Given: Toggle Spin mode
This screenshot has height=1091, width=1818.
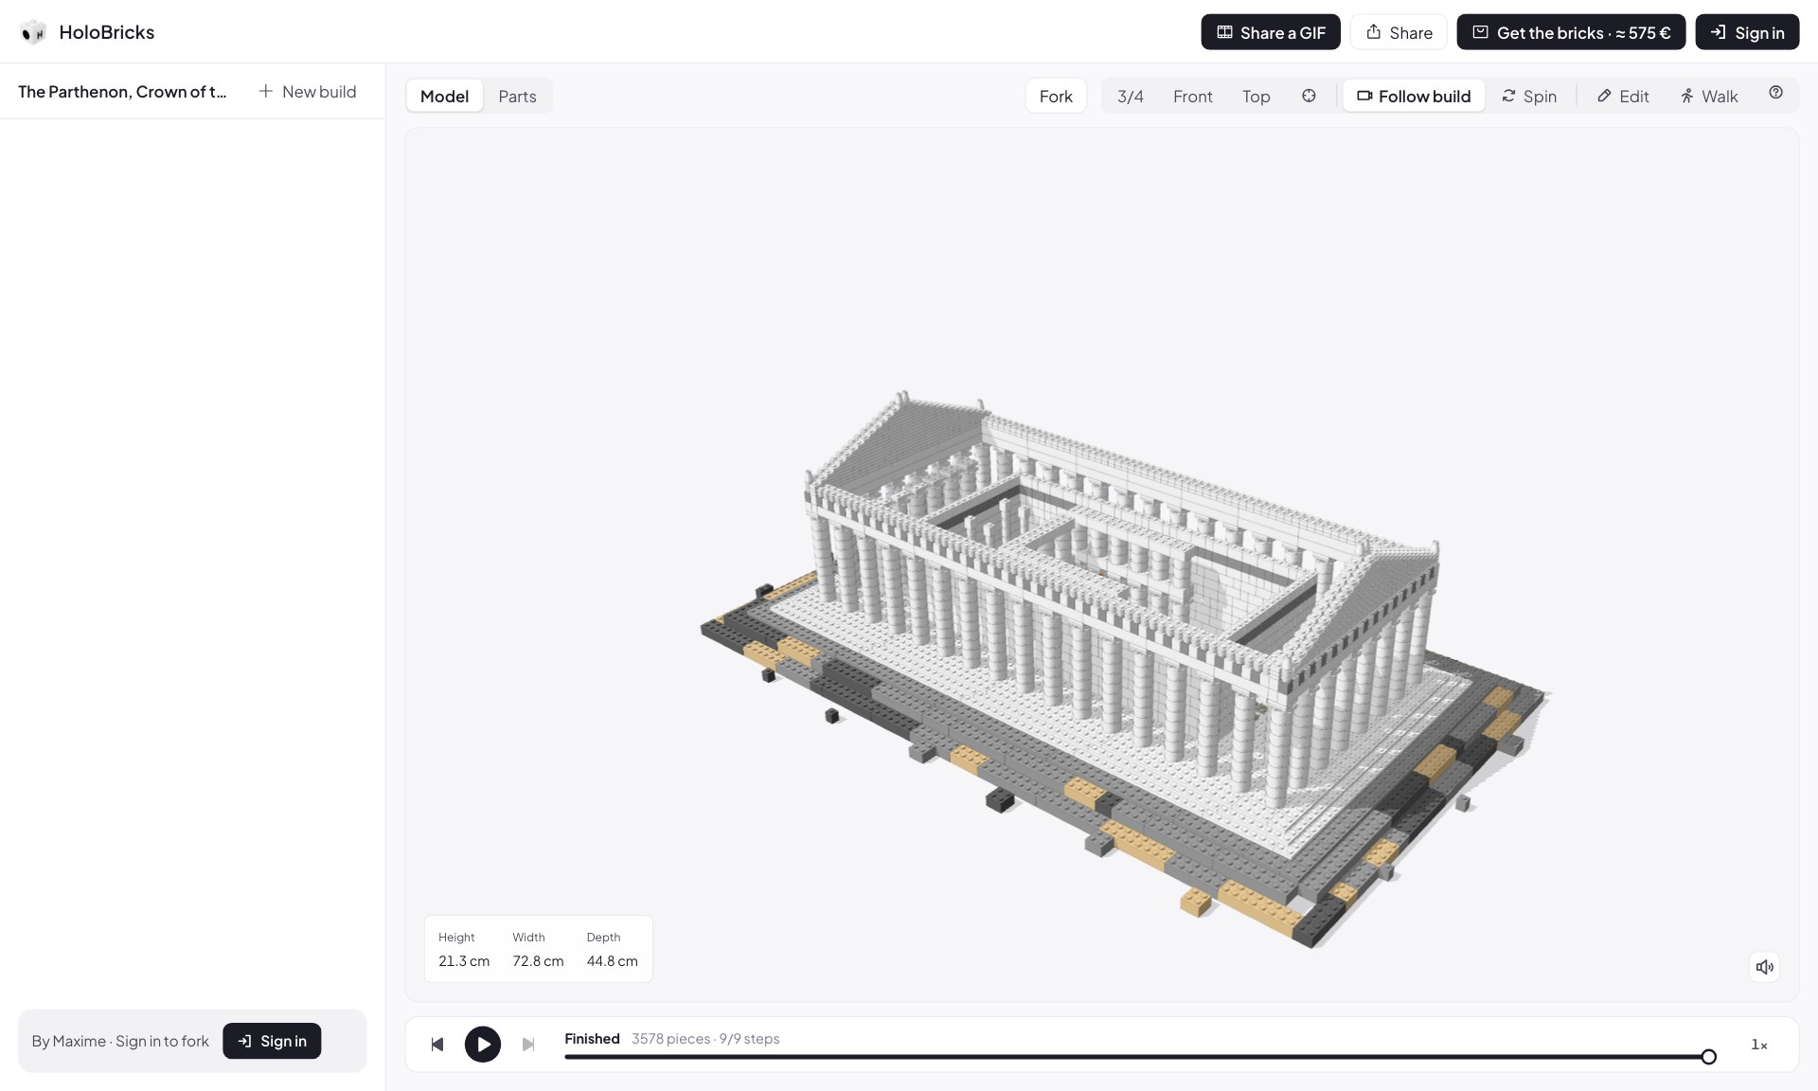Looking at the screenshot, I should (x=1529, y=96).
